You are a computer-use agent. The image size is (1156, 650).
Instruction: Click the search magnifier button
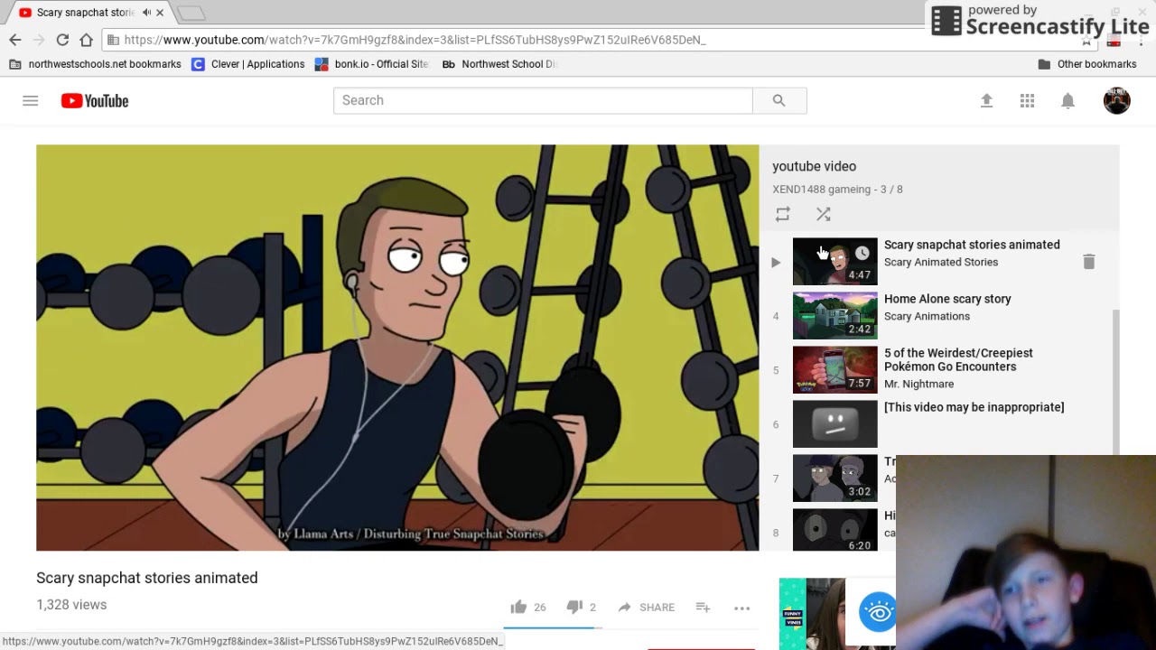(778, 100)
